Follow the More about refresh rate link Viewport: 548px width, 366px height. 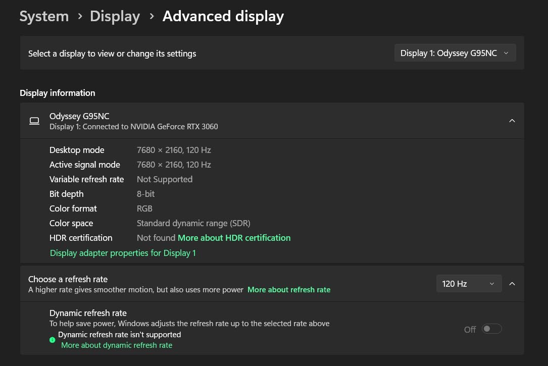288,290
